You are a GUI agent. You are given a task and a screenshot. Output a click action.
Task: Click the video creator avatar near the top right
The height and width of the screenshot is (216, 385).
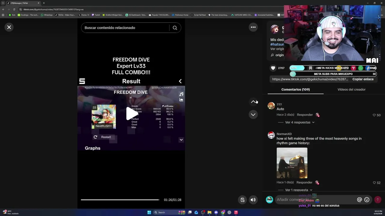(x=275, y=29)
